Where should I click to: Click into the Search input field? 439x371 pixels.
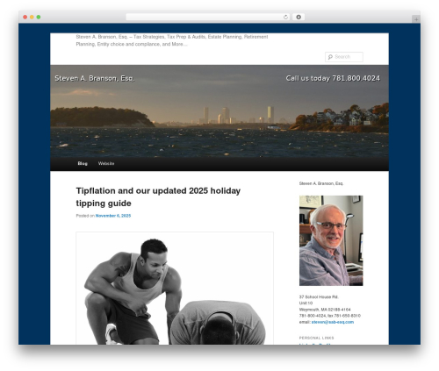(344, 57)
